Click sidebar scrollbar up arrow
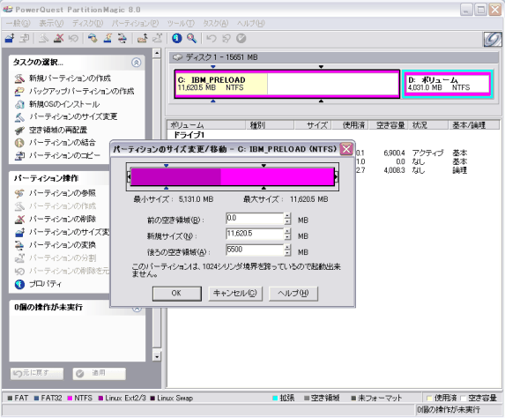 157,53
